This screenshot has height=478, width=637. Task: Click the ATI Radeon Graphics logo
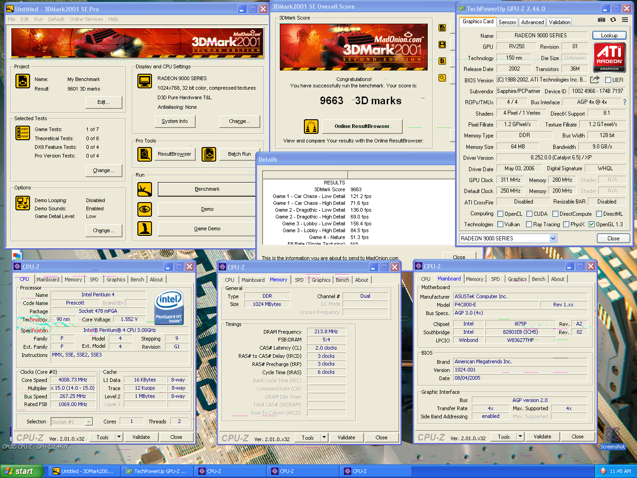tap(609, 58)
